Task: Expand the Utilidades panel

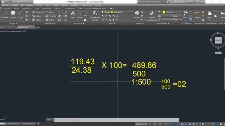Action: pyautogui.click(x=199, y=23)
